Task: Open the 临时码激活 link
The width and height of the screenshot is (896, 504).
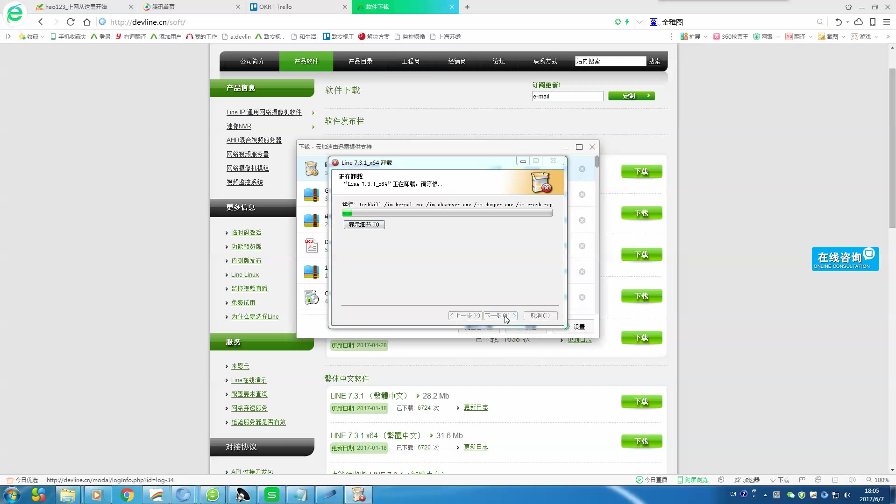Action: [246, 232]
